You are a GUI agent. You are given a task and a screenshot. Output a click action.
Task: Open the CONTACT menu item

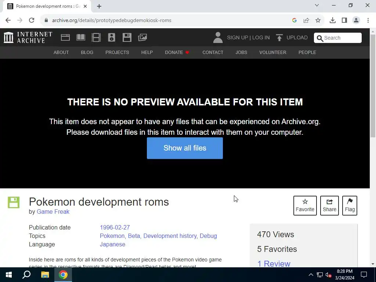click(213, 52)
